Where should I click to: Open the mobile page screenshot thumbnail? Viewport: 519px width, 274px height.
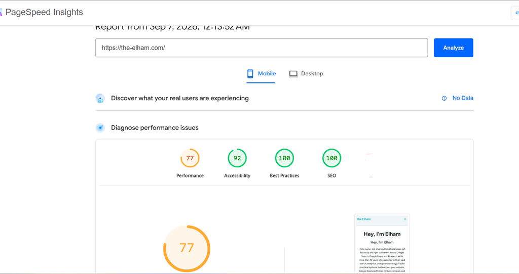tap(382, 244)
